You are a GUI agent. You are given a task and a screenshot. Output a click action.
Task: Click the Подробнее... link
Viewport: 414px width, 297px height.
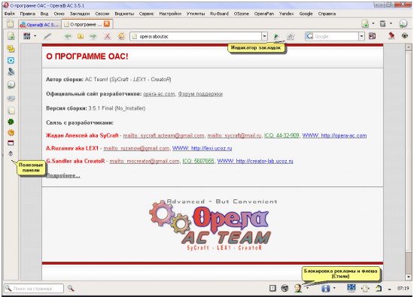pyautogui.click(x=63, y=175)
